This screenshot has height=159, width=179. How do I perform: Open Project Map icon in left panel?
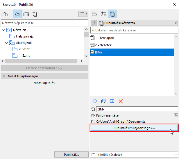click(x=5, y=14)
